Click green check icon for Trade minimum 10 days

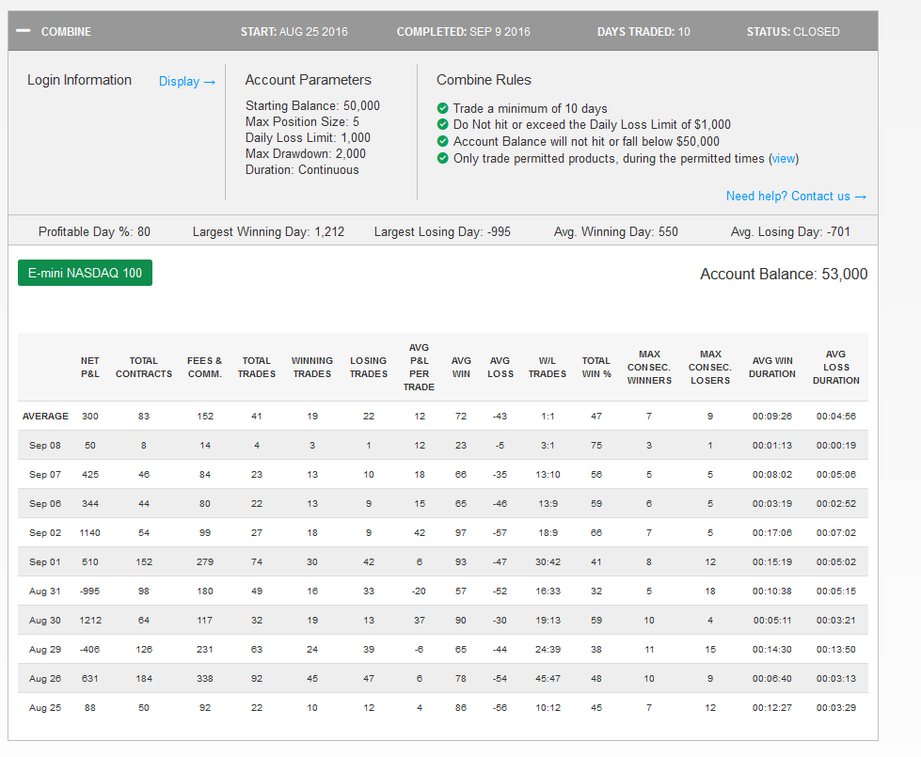pyautogui.click(x=443, y=108)
